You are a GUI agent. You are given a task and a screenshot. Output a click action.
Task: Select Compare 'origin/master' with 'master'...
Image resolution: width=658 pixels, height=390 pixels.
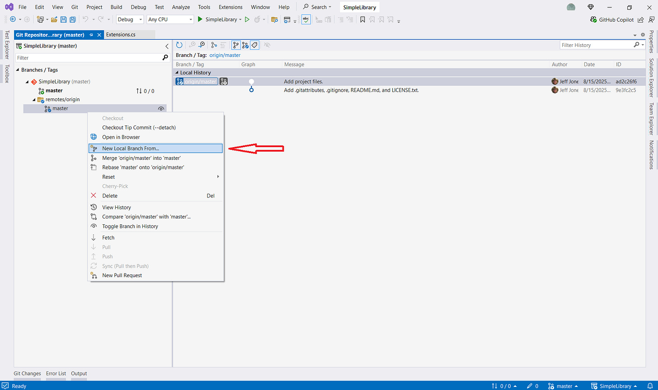[155, 217]
